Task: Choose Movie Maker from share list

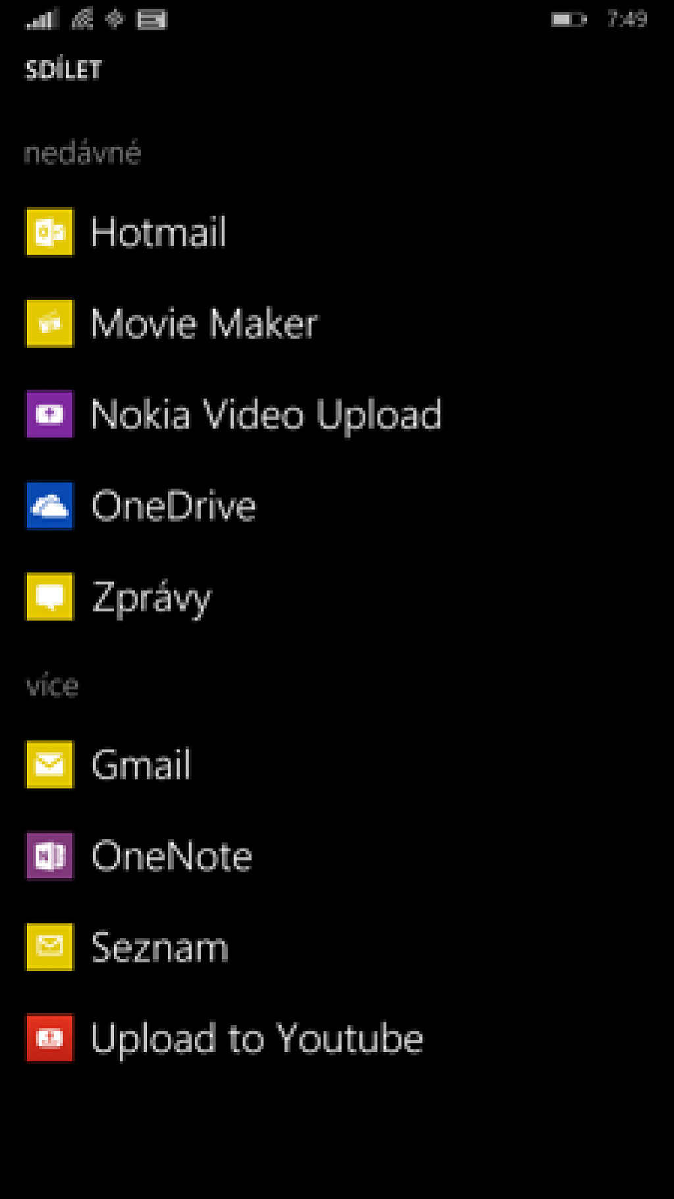Action: coord(204,323)
